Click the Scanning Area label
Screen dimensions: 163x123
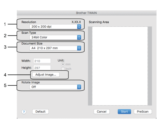click(99, 22)
